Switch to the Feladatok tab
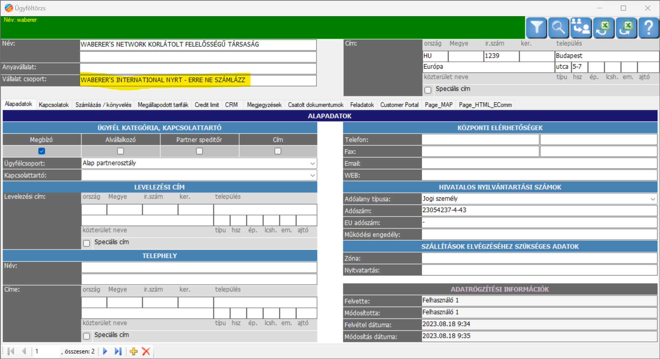 [x=362, y=105]
